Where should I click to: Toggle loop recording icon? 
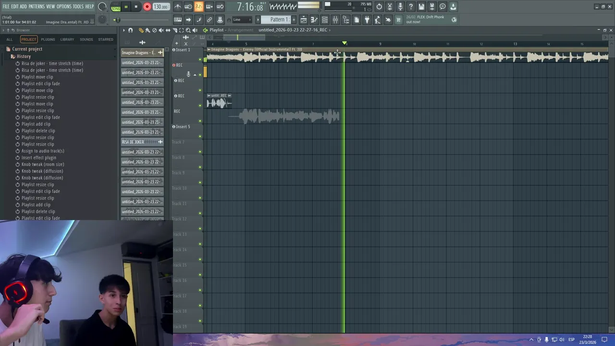(x=220, y=7)
